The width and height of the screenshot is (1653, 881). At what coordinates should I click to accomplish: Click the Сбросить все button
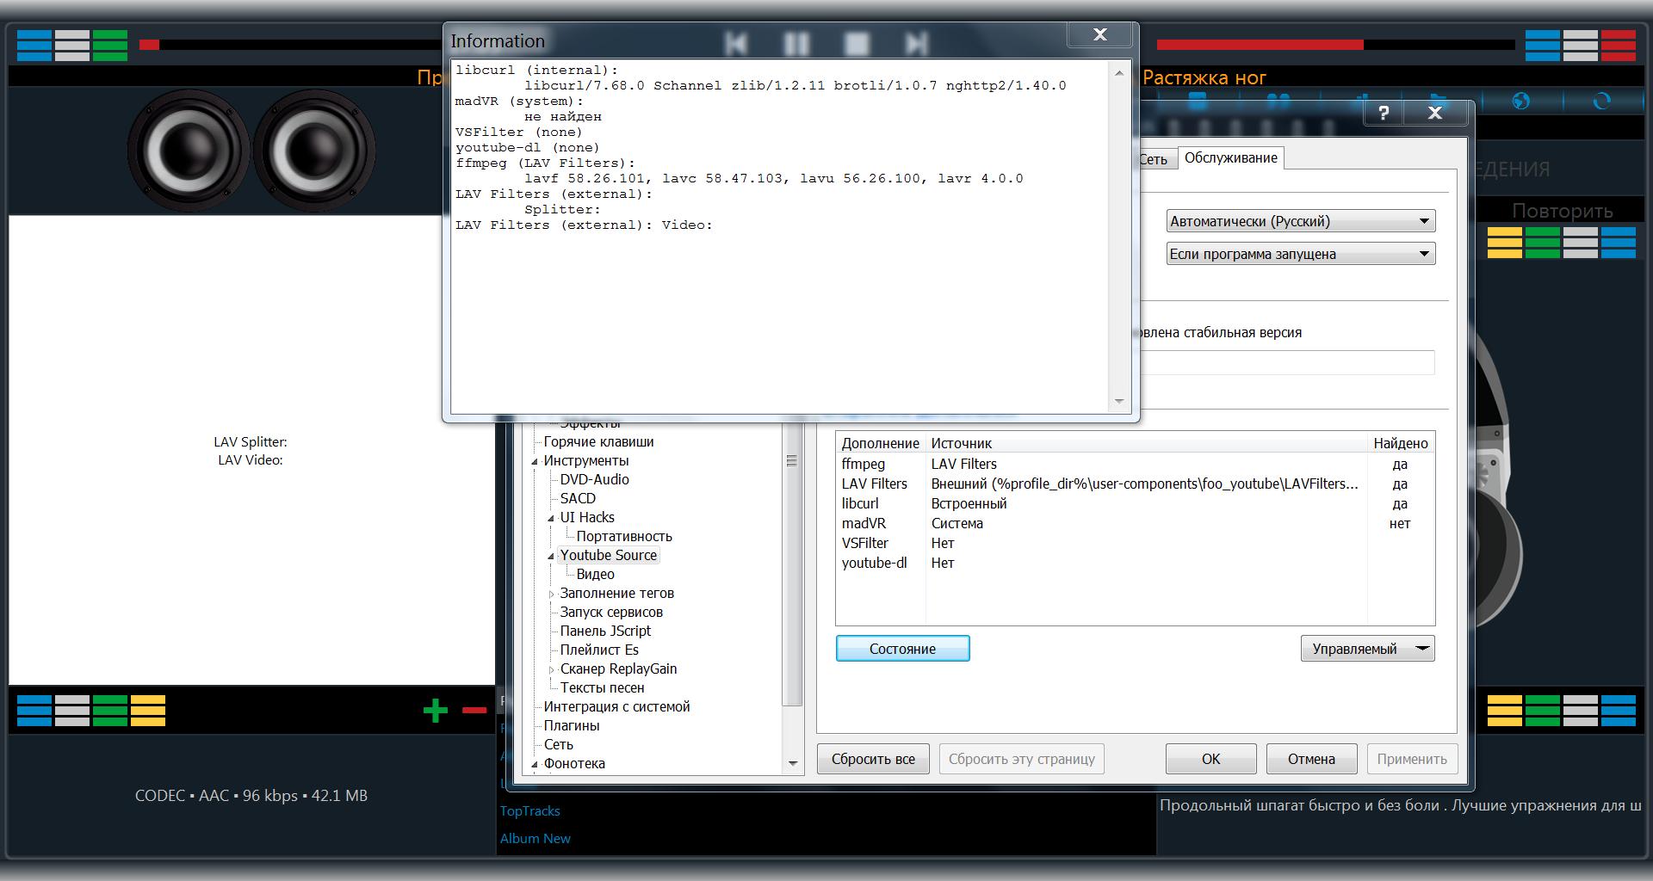pyautogui.click(x=873, y=759)
